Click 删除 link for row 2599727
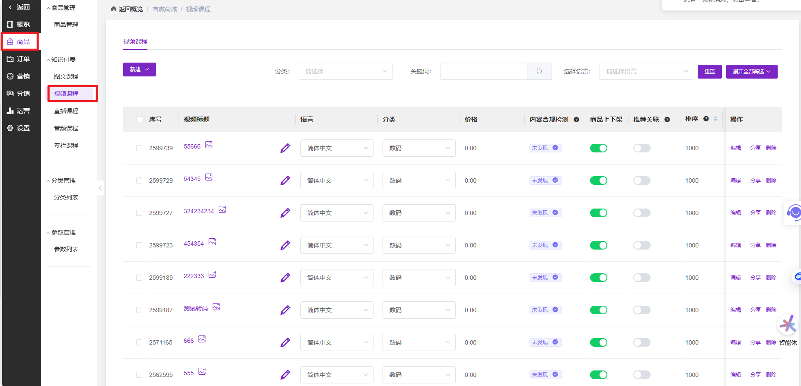The image size is (801, 386). pos(771,213)
